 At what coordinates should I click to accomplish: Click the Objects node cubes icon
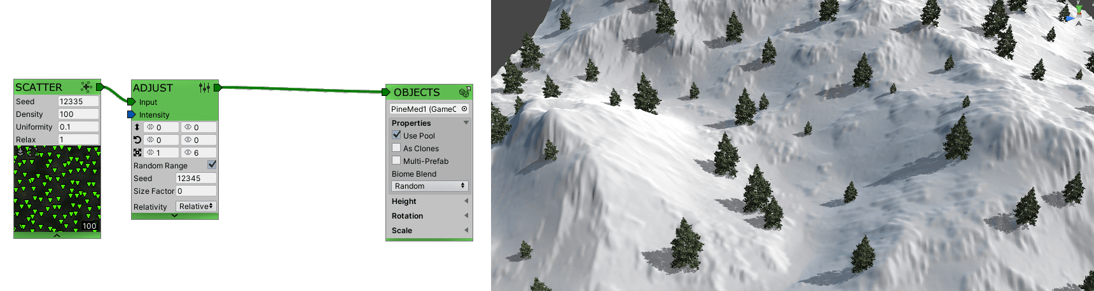tap(464, 92)
